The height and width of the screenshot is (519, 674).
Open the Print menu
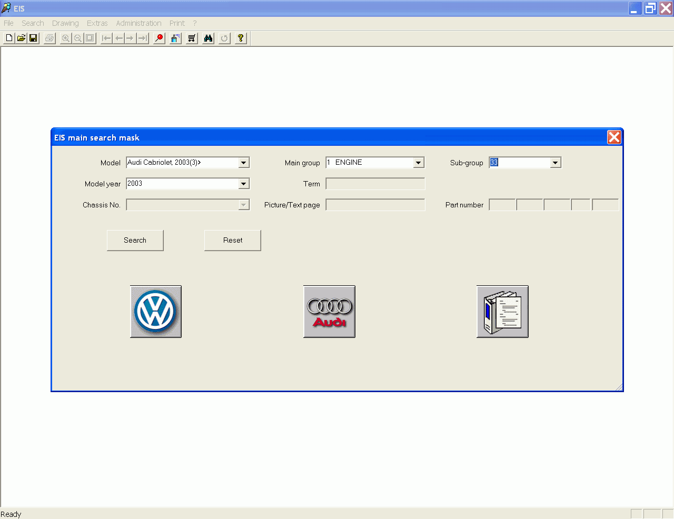177,23
